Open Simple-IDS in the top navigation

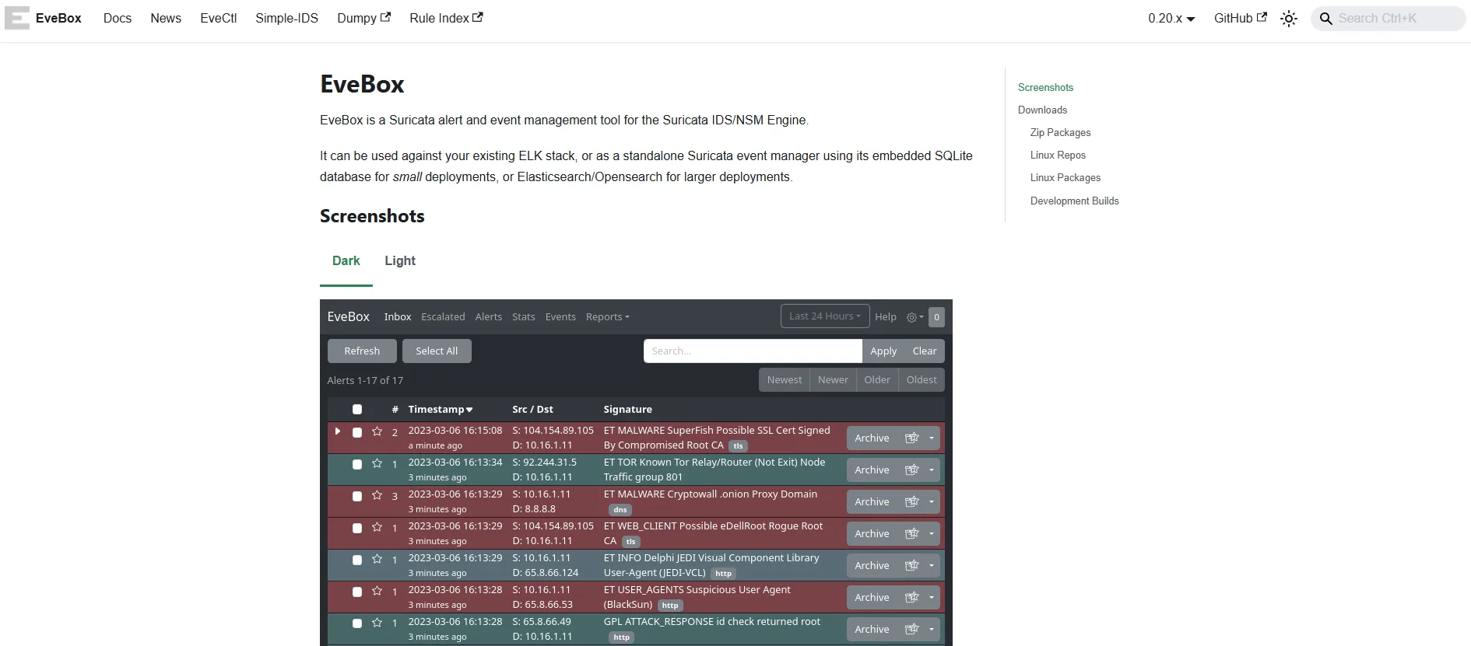point(286,18)
